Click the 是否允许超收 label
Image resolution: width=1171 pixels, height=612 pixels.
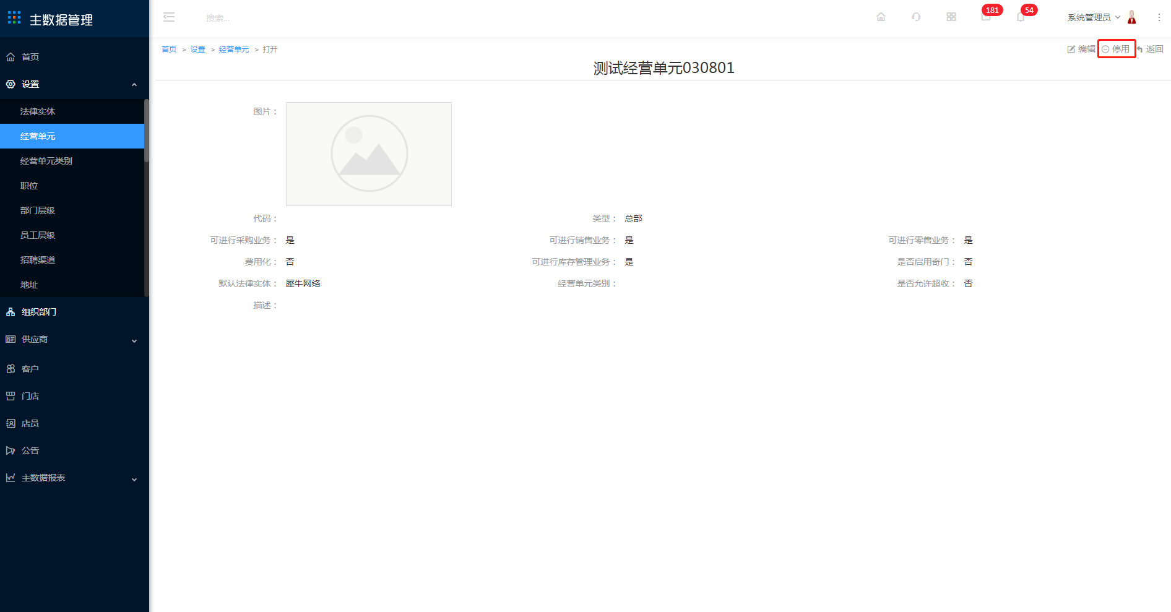tap(926, 283)
